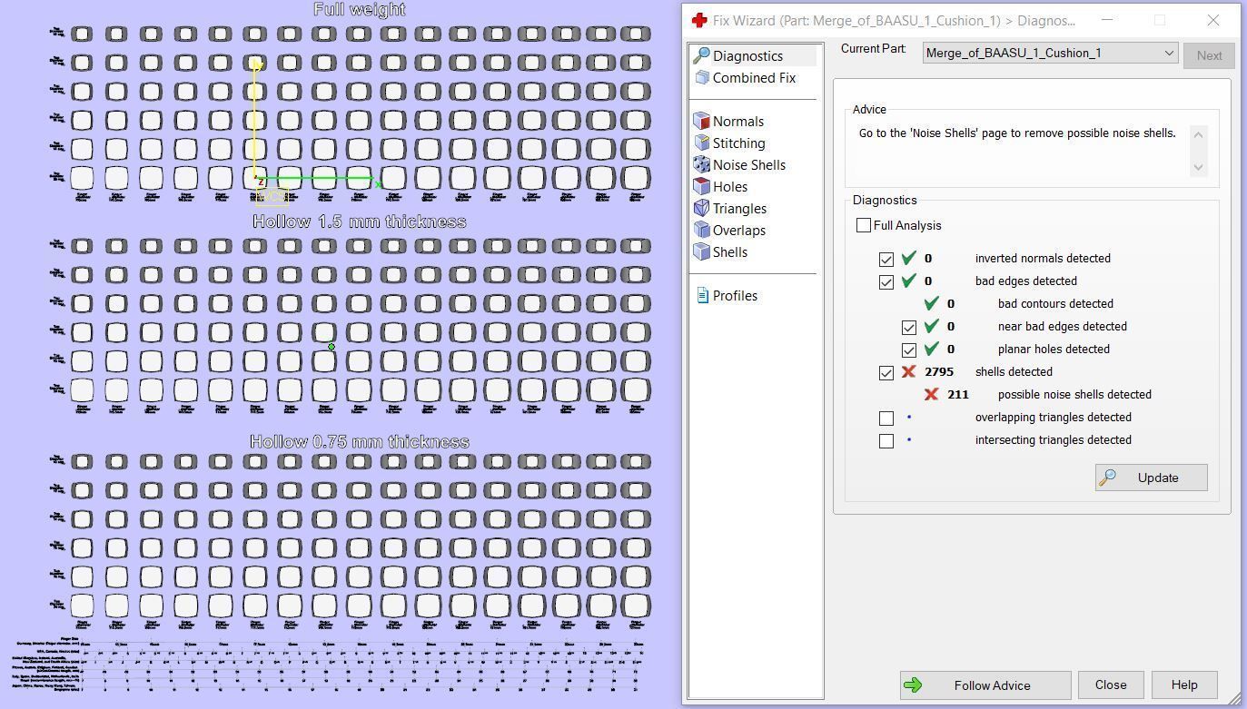Enable the Full Analysis checkbox
1247x709 pixels.
864,225
